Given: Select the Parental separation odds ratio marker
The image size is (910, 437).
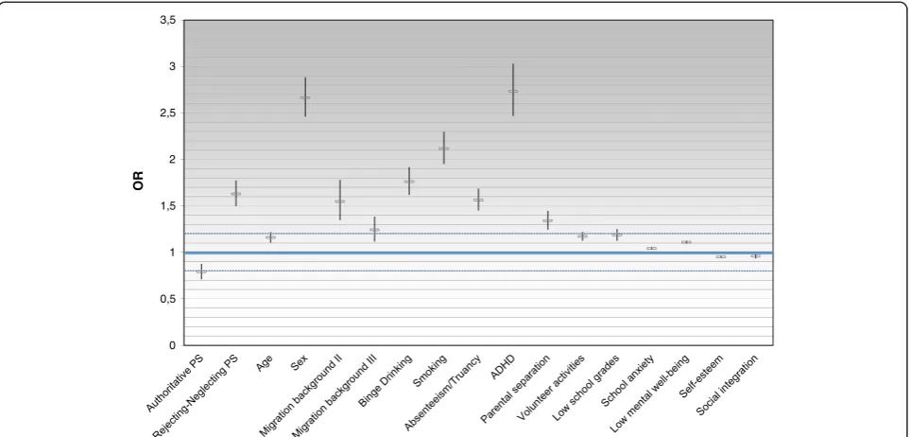Looking at the screenshot, I should click(547, 220).
